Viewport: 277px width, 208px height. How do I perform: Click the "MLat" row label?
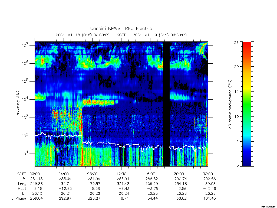click(x=22, y=188)
